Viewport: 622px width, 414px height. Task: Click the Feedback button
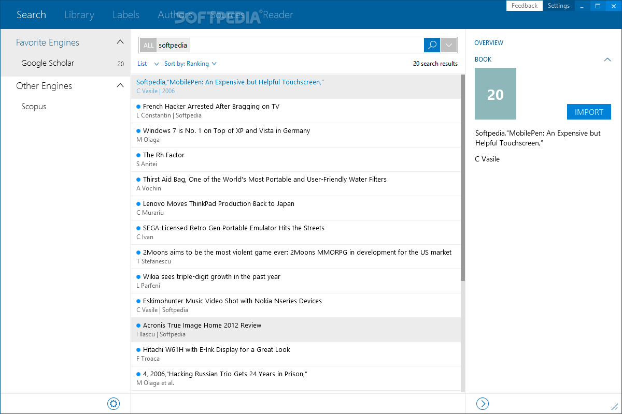tap(525, 6)
